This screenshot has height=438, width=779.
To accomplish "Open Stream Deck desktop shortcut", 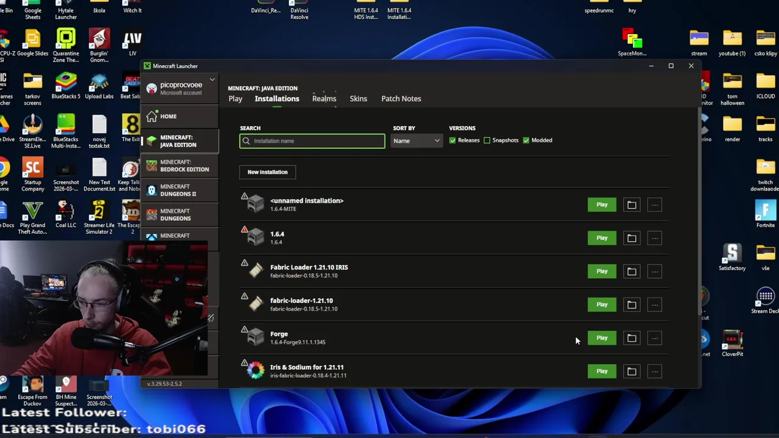I will coord(765,301).
